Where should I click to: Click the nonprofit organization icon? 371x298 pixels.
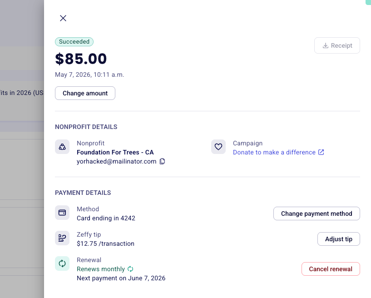[x=62, y=147]
